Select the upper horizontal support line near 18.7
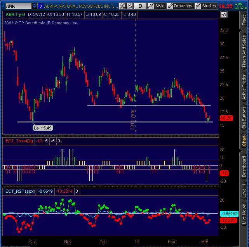Image resolution: width=249 pixels, height=247 pixels. [149, 105]
